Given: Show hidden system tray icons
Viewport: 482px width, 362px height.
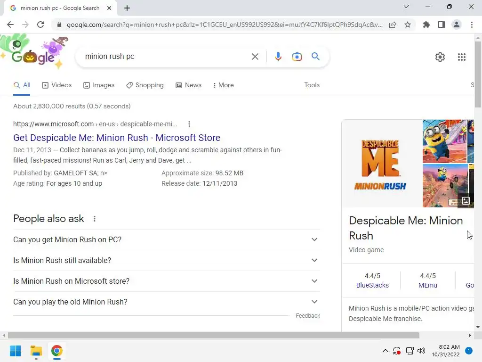Looking at the screenshot, I should 385,351.
